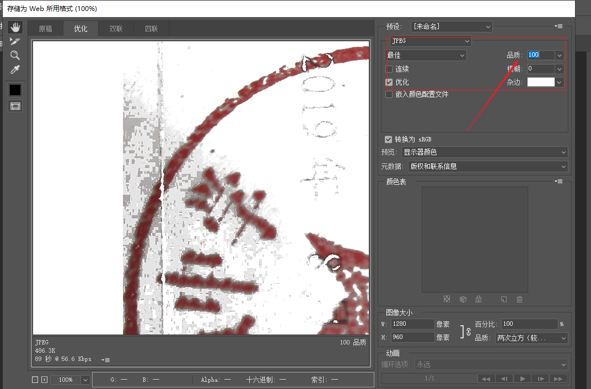Select the Slice Select tool
This screenshot has width=591, height=389.
15,41
